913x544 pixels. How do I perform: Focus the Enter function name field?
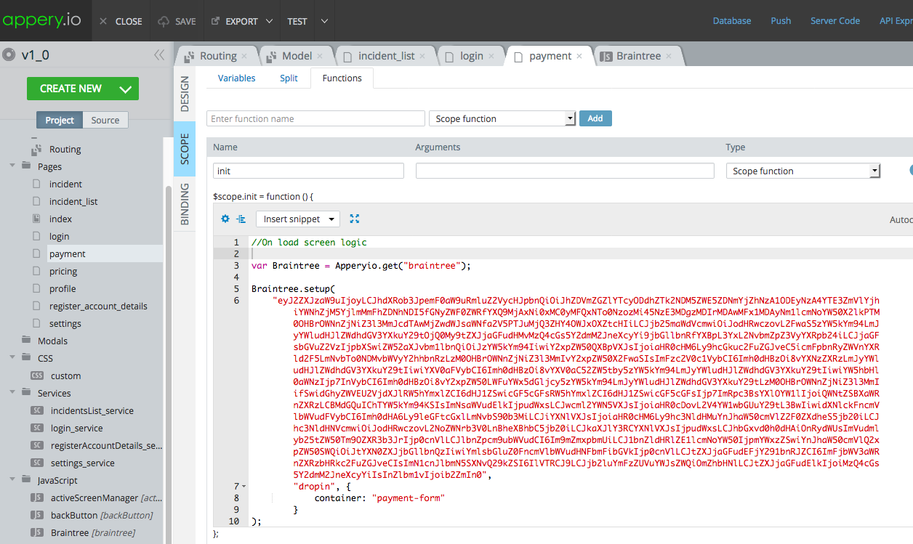315,118
